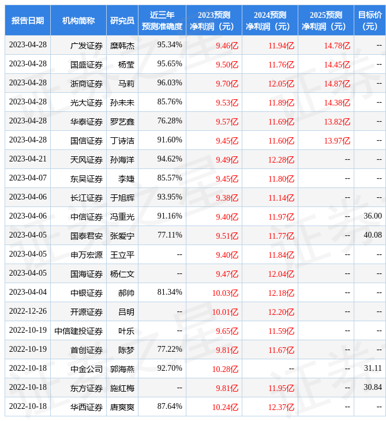Click the 10.28亿 2023 profit forecast

click(225, 369)
